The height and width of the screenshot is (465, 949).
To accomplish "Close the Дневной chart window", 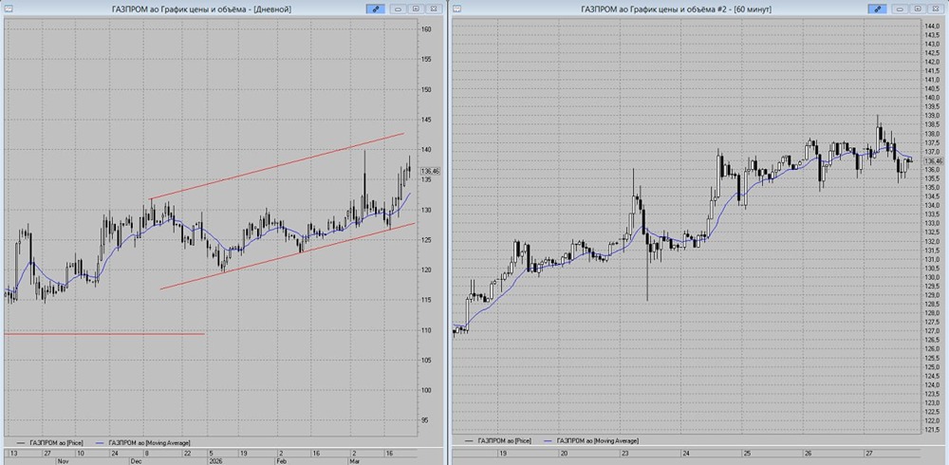I will [x=434, y=9].
